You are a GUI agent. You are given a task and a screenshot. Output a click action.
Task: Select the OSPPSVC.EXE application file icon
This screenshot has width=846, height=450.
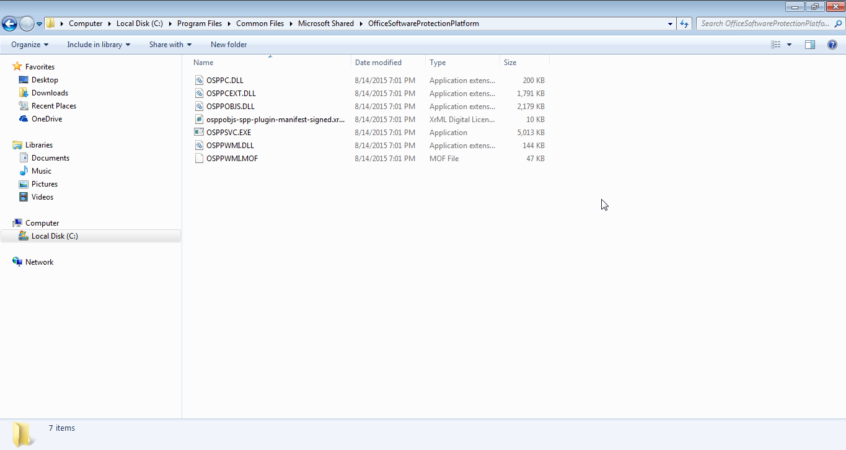pos(199,133)
